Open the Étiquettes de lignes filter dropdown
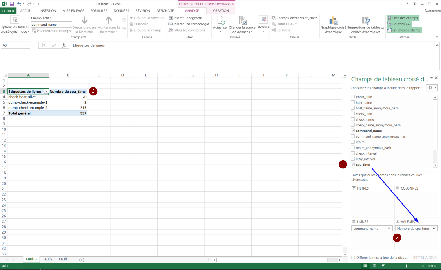This screenshot has height=270, width=441. [46, 91]
